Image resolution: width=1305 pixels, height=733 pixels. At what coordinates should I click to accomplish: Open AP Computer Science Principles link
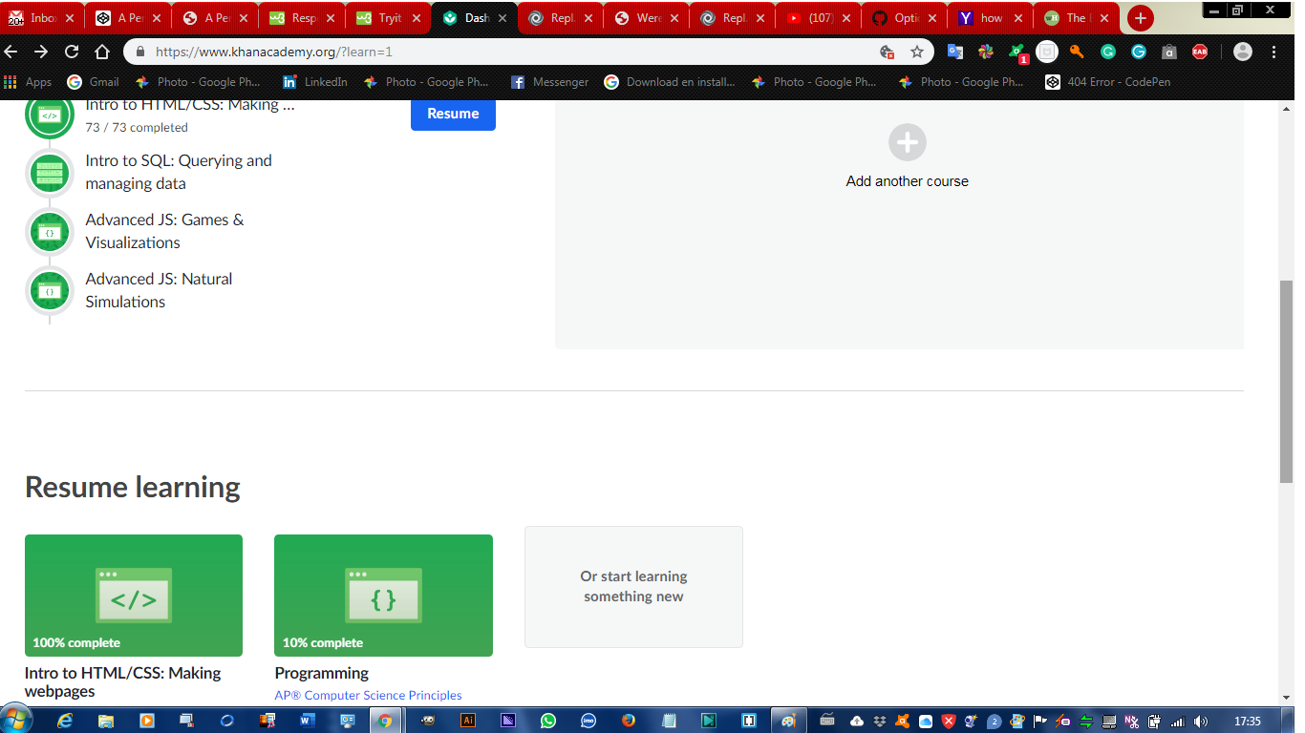368,696
